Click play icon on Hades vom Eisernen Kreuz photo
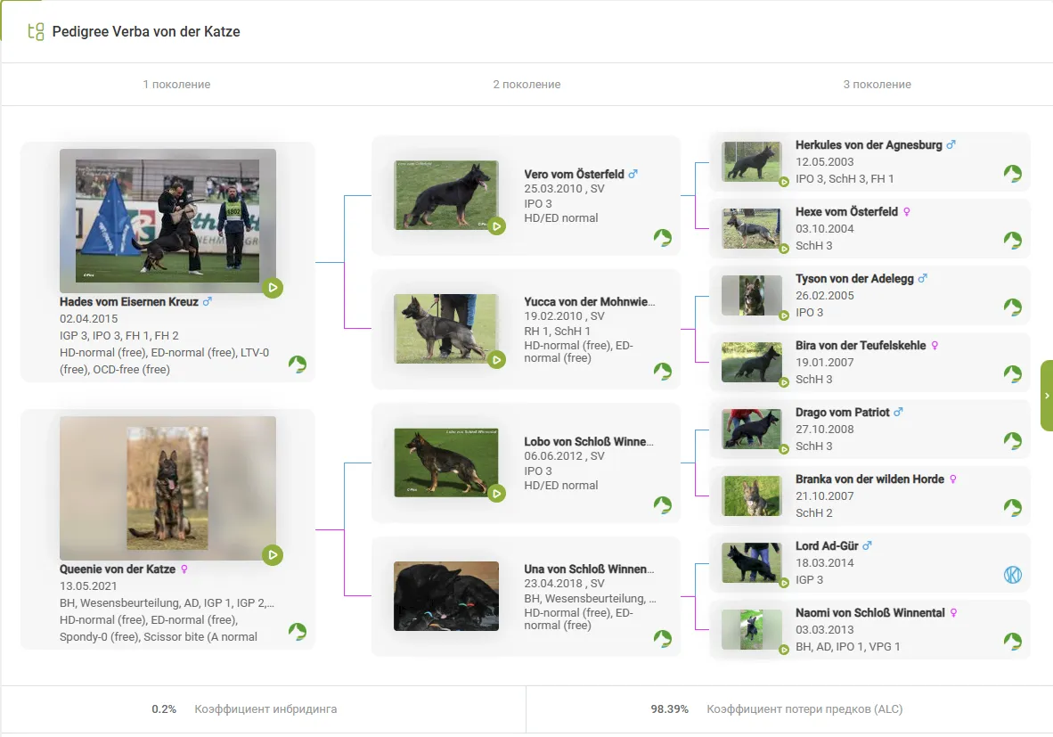The height and width of the screenshot is (737, 1053). [x=273, y=288]
